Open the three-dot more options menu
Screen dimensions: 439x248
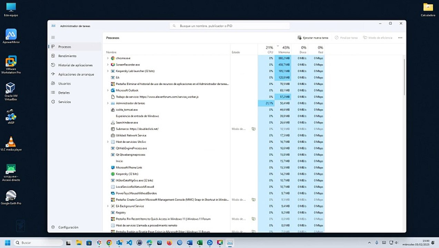(x=400, y=38)
